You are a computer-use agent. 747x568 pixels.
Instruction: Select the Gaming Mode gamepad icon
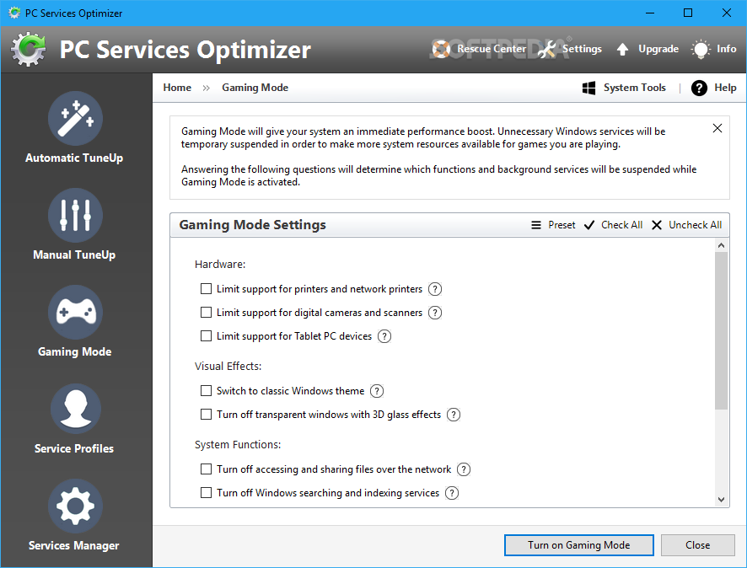coord(75,313)
